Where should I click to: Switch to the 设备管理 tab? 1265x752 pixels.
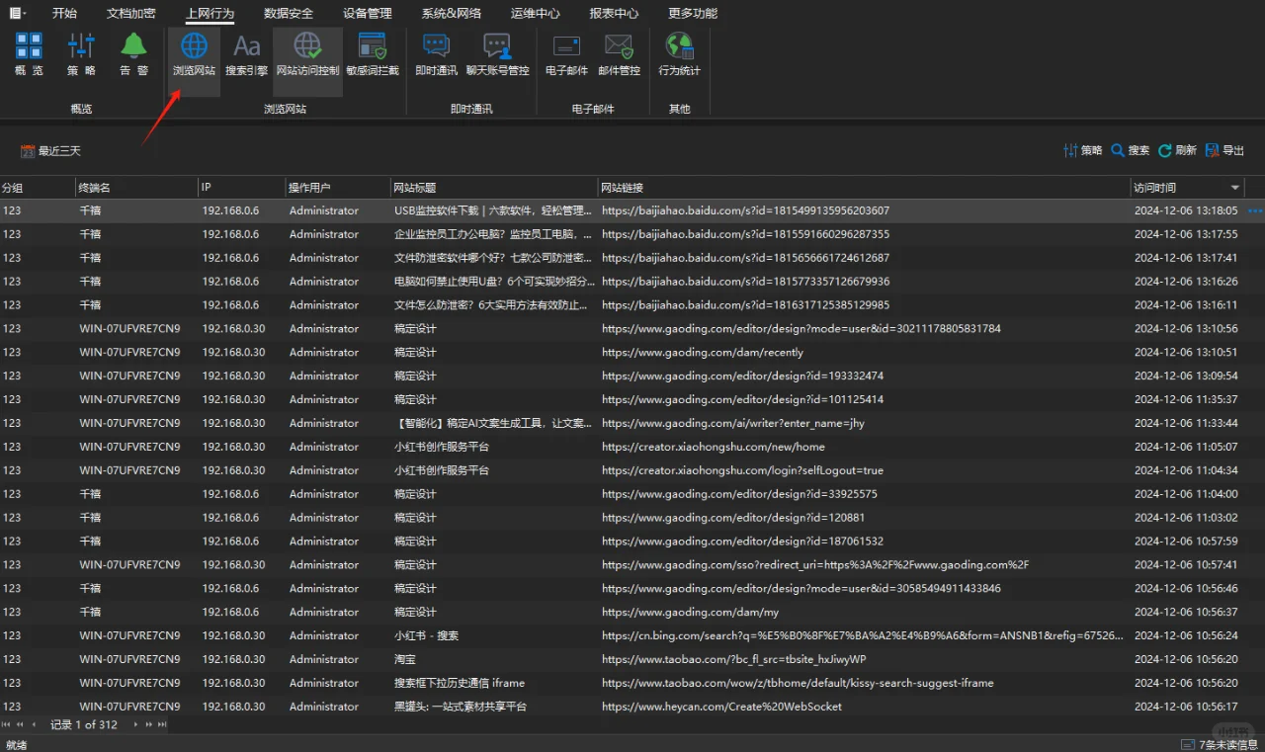pyautogui.click(x=368, y=13)
